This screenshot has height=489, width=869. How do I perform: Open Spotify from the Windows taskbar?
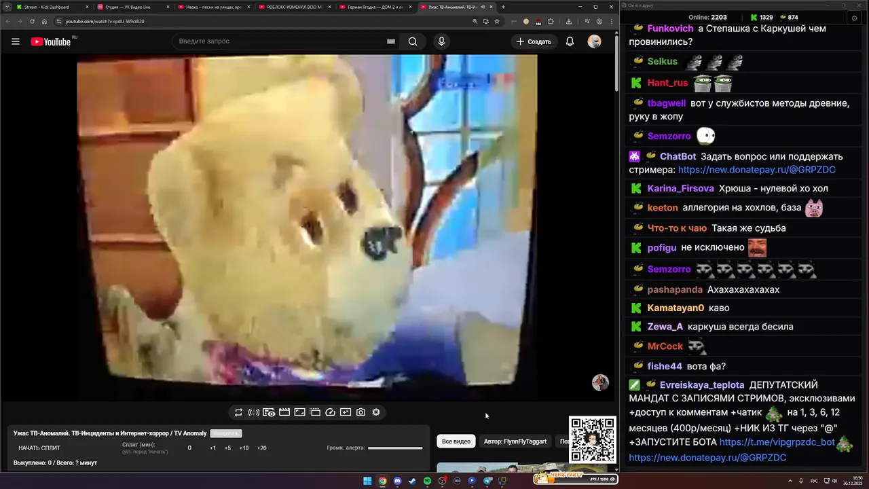(x=427, y=481)
